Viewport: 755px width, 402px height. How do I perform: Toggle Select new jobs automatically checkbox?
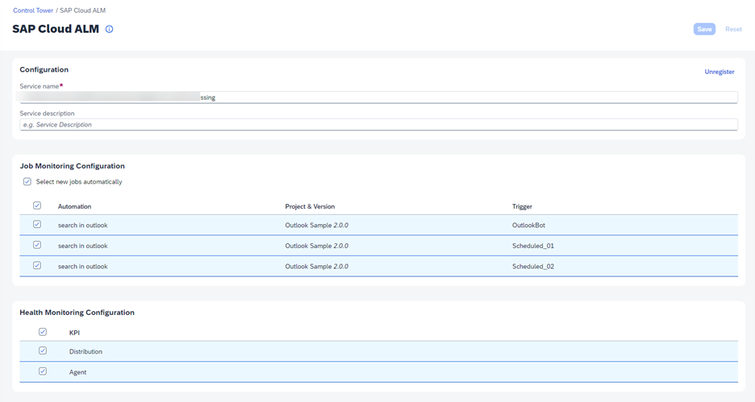[x=27, y=182]
